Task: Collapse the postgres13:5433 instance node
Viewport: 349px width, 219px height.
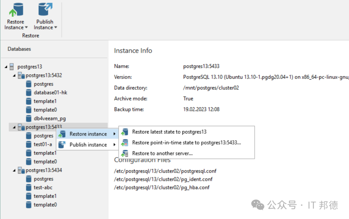Action: click(14, 127)
